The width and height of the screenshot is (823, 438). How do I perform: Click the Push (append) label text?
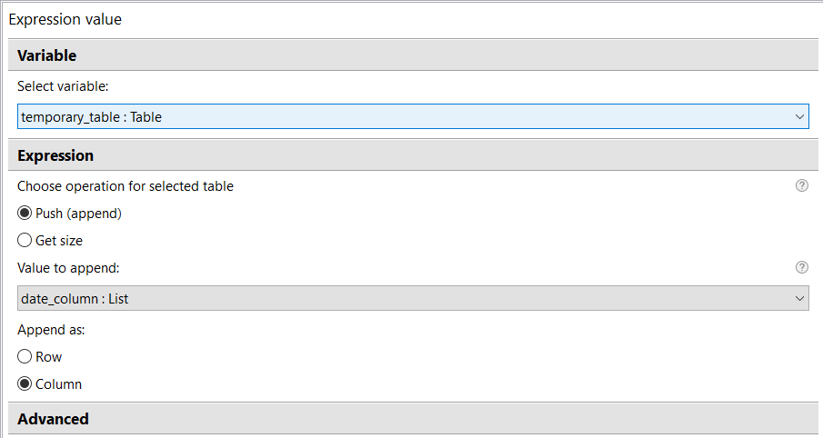coord(79,214)
